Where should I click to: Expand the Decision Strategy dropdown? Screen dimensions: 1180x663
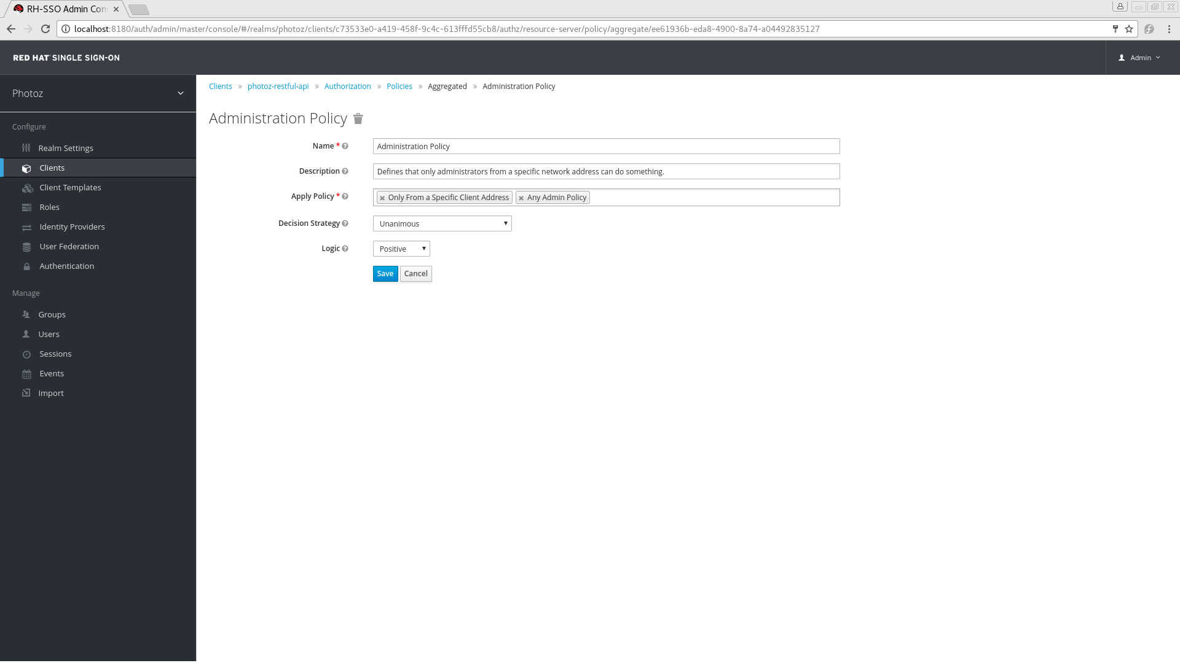pos(506,223)
